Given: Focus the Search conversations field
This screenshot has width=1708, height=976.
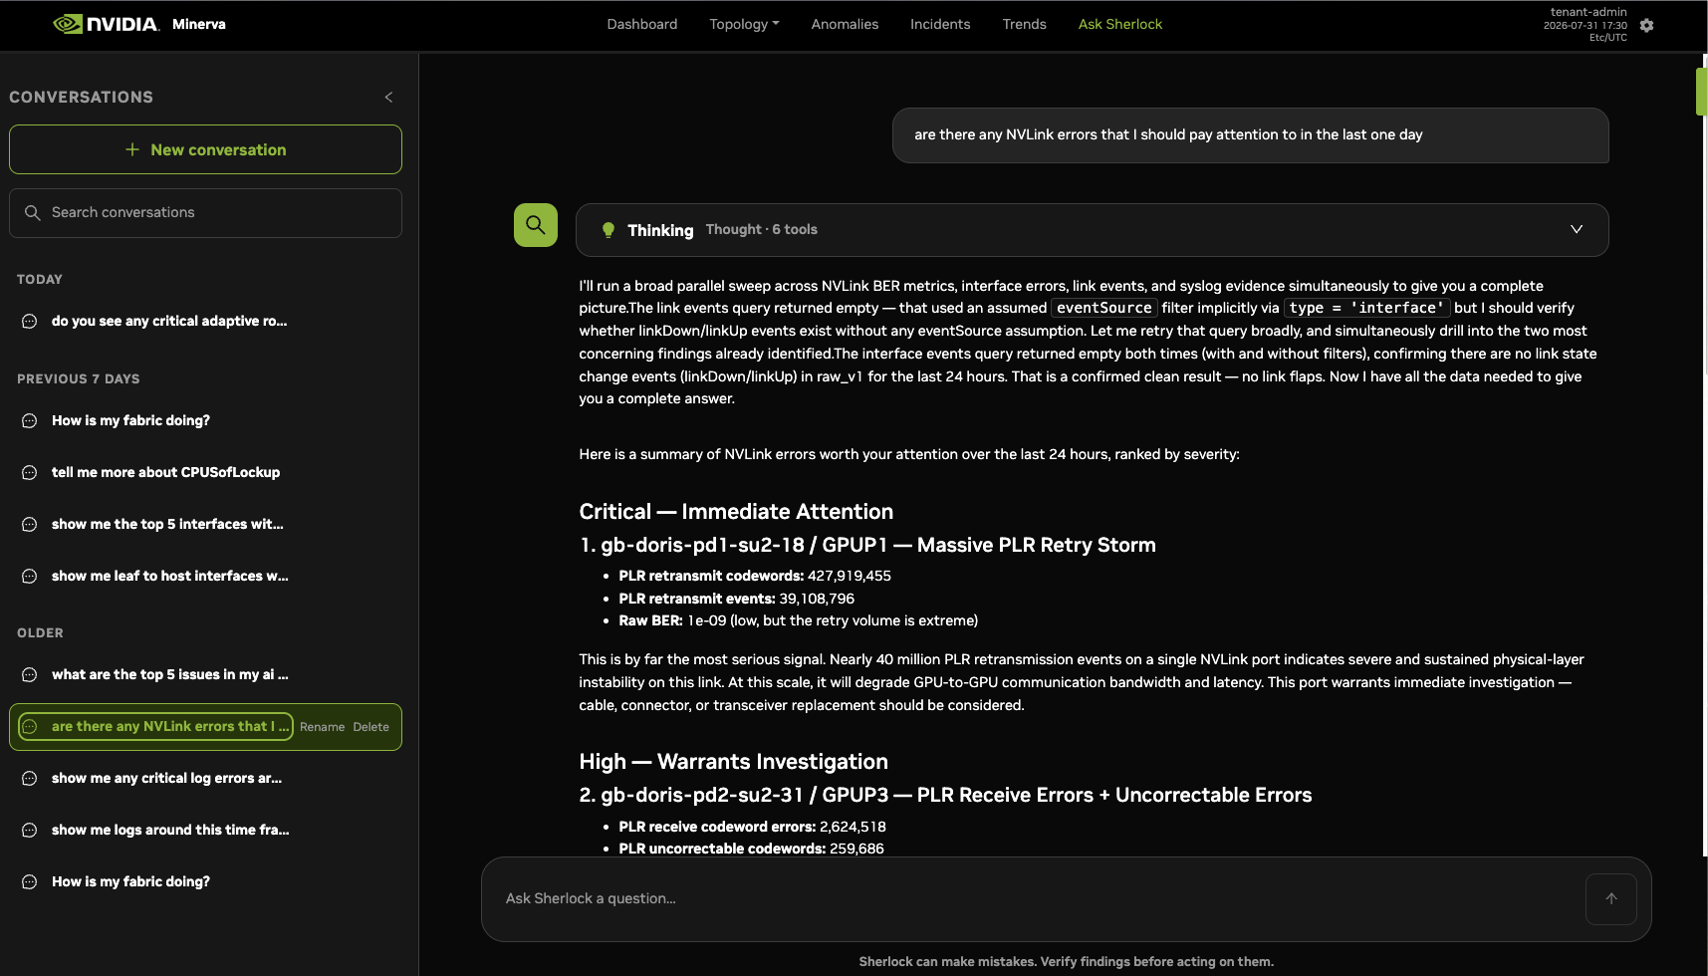Looking at the screenshot, I should click(x=205, y=213).
